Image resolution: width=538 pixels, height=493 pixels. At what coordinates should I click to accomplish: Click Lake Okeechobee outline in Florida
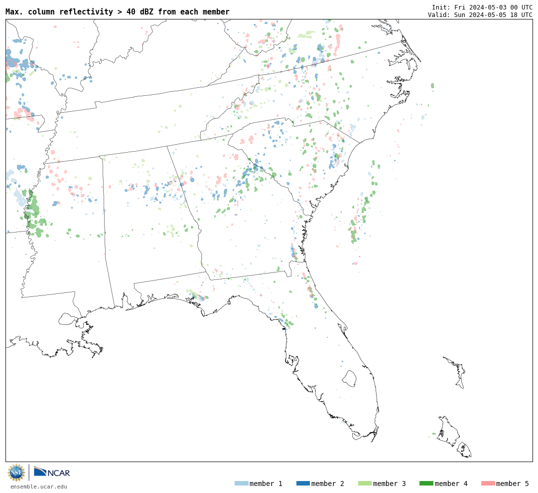click(349, 379)
